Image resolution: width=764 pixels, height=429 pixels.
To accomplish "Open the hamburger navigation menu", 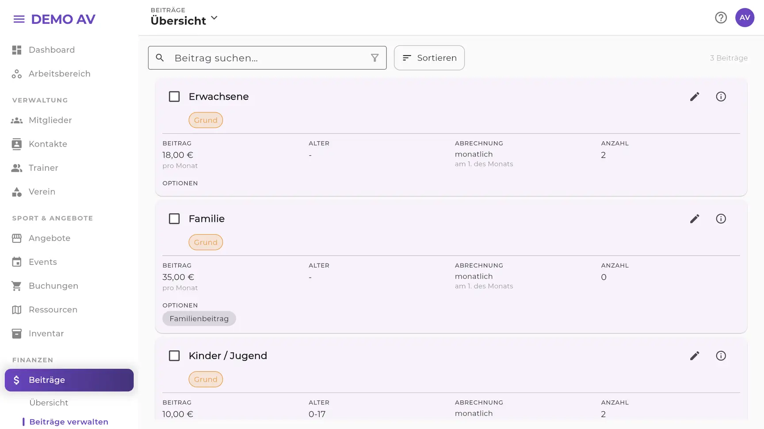I will pyautogui.click(x=19, y=19).
